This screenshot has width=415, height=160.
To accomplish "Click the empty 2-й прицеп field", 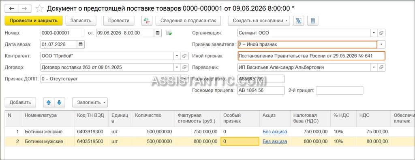I will 339,90.
